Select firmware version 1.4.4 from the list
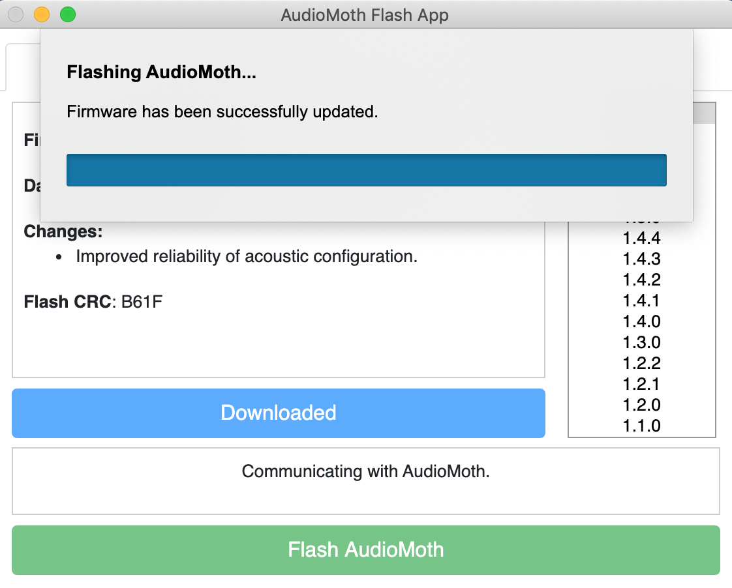This screenshot has height=588, width=732. [640, 239]
